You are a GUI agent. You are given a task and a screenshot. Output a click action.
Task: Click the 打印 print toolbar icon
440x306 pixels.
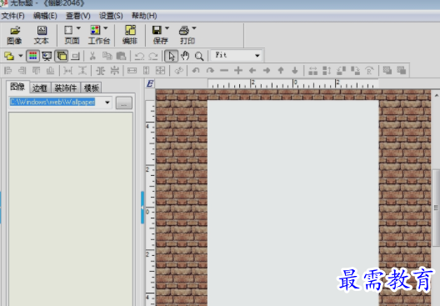click(x=184, y=30)
